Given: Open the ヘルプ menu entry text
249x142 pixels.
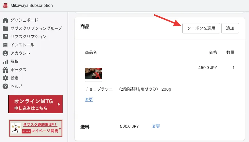Looking at the screenshot, I should click(x=17, y=86).
